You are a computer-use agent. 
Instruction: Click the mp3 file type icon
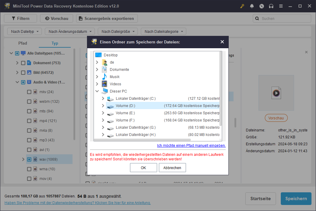(x=35, y=140)
